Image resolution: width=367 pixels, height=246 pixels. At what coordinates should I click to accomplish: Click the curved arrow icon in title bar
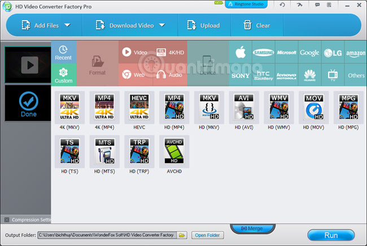[299, 5]
